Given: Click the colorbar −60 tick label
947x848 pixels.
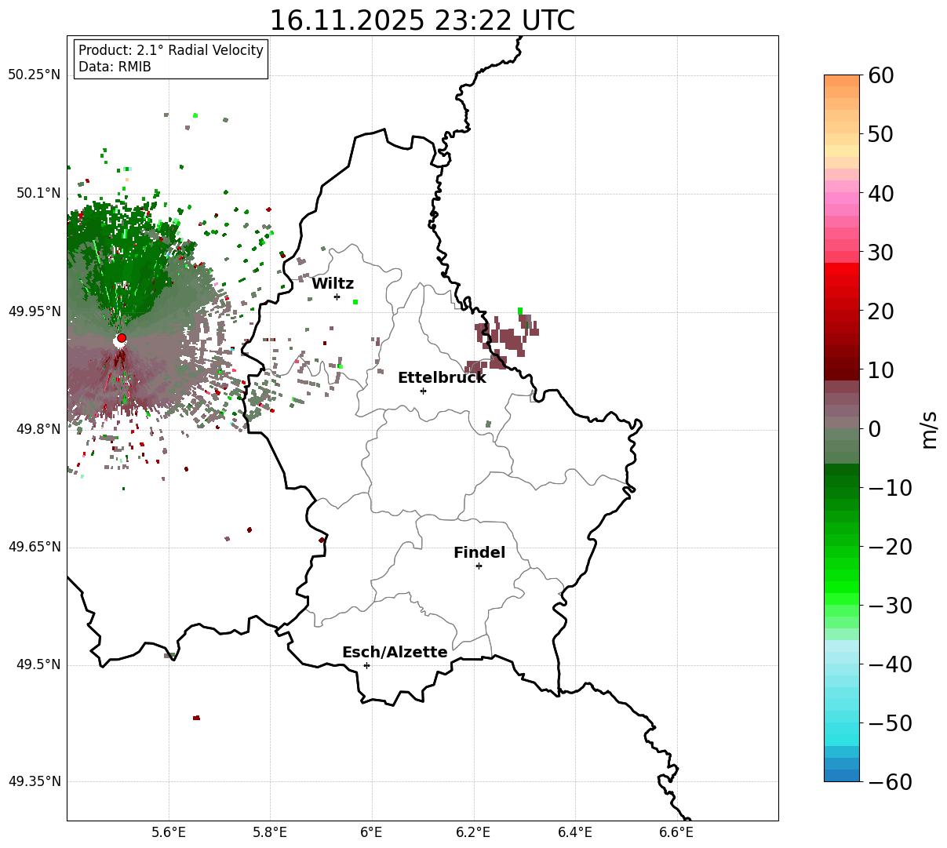Looking at the screenshot, I should (891, 781).
